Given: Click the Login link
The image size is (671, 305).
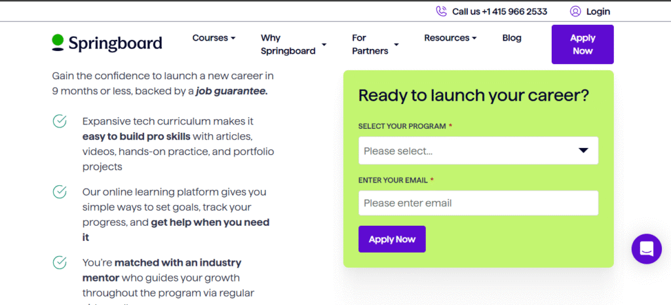Looking at the screenshot, I should click(x=598, y=11).
